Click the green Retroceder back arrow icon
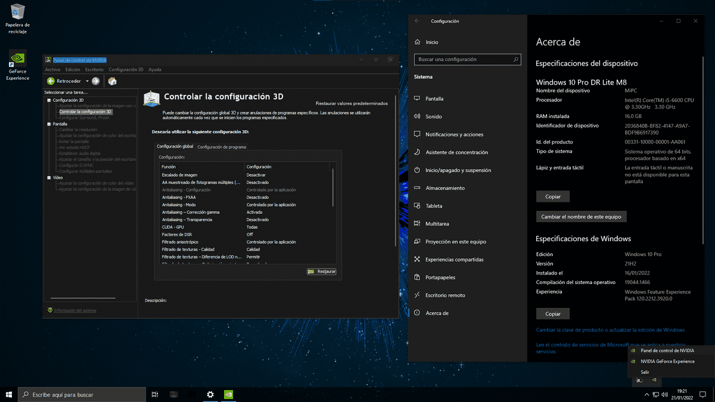 click(51, 81)
